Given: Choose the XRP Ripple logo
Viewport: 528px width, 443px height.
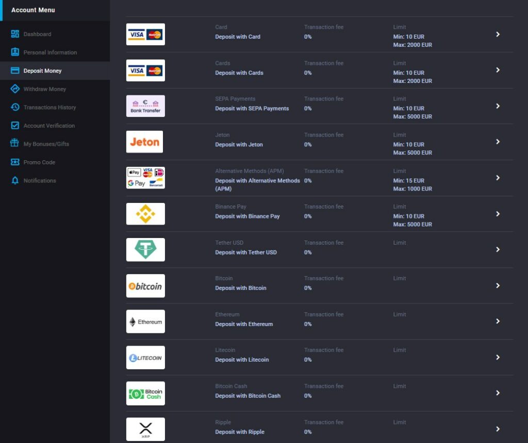Looking at the screenshot, I should (x=145, y=429).
